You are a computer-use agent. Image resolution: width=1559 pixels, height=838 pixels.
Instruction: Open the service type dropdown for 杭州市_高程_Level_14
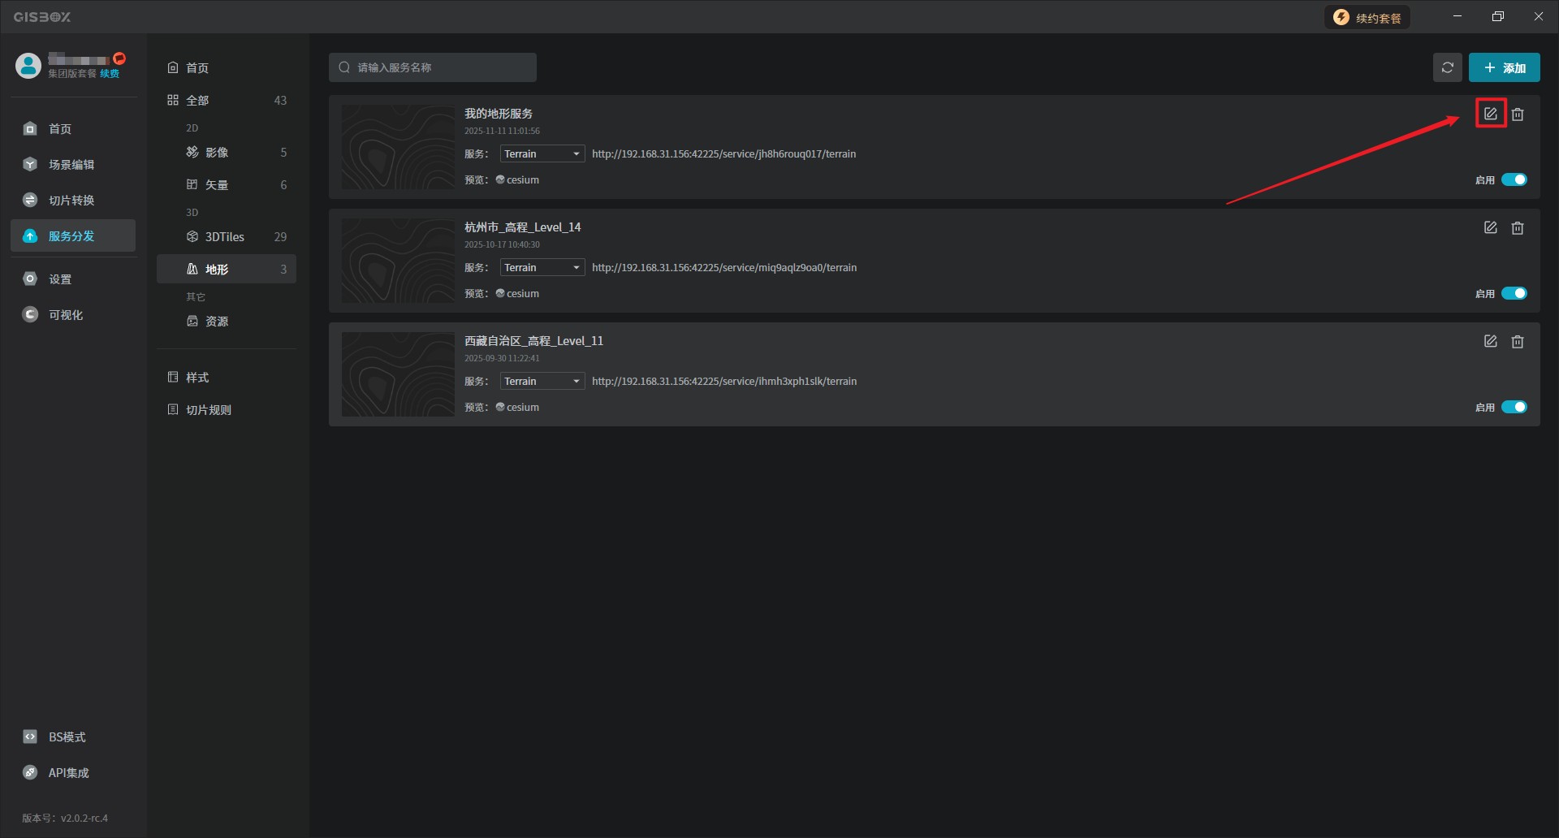[542, 268]
